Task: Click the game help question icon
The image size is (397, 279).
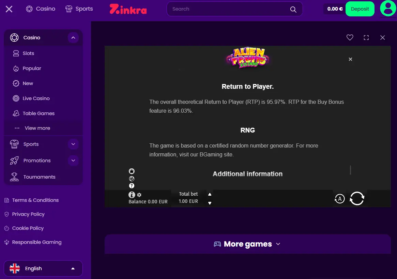Action: click(132, 186)
